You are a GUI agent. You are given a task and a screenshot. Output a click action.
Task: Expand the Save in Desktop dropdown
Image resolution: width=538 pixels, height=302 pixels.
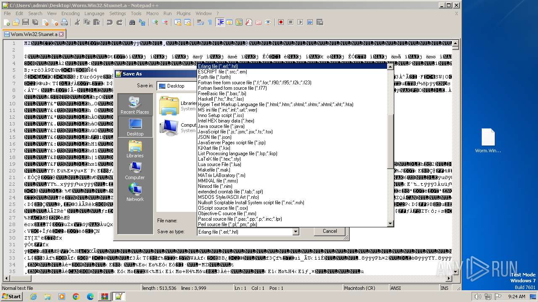177,86
